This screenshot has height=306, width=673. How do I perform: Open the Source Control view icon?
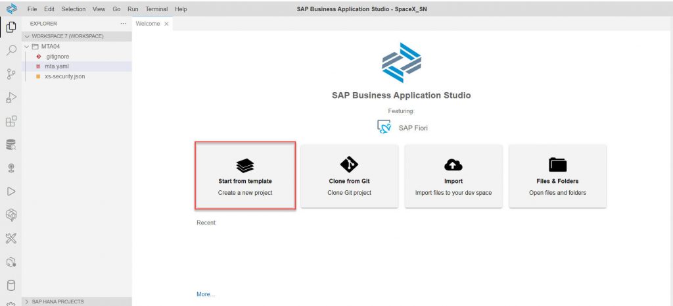[11, 74]
